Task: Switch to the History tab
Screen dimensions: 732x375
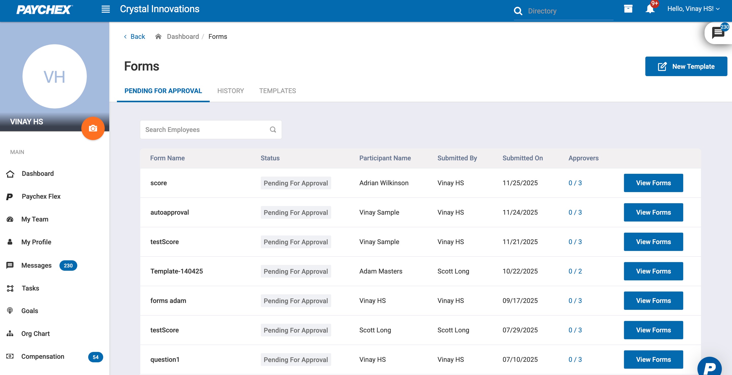Action: point(231,91)
